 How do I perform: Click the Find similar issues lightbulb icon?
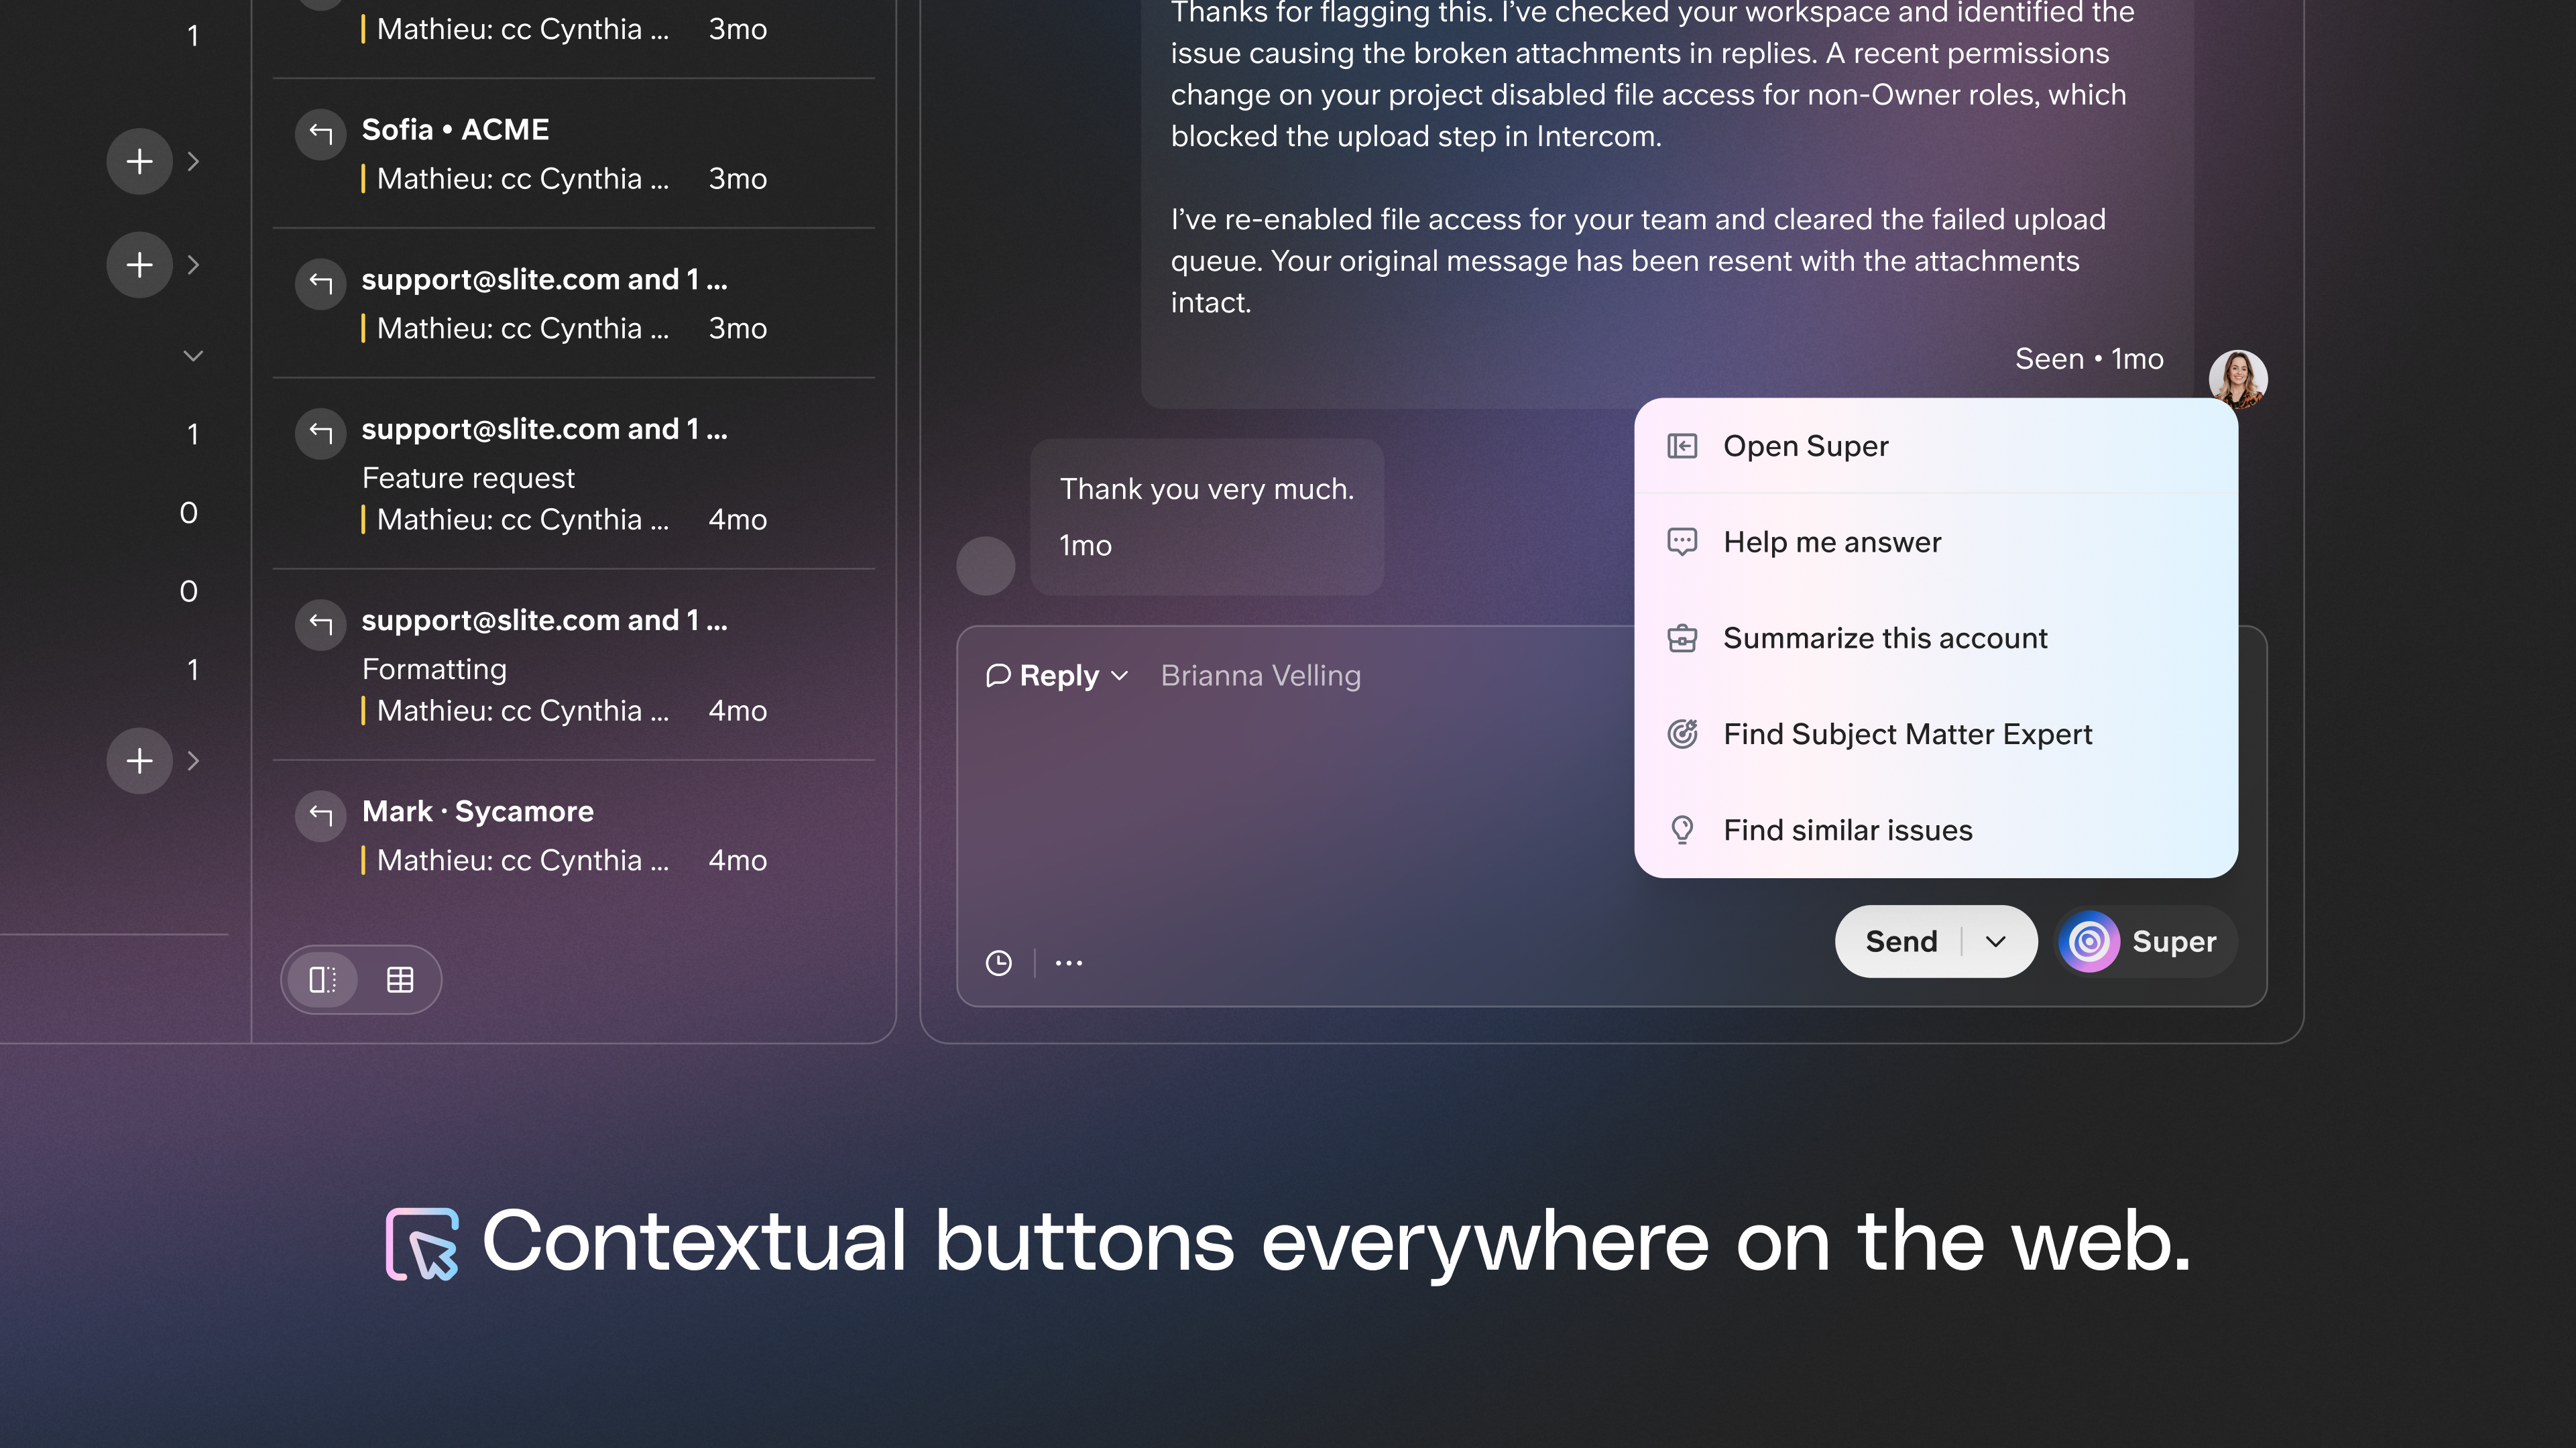tap(1682, 830)
